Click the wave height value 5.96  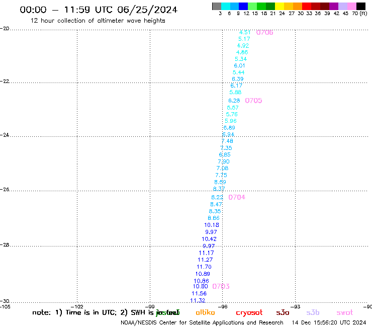click(x=231, y=121)
